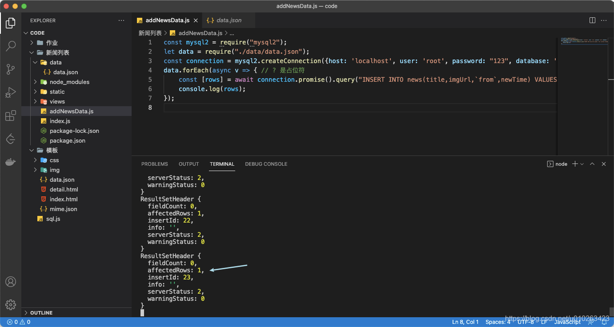Screen dimensions: 614x327
Task: Expand the views folder
Action: pos(36,101)
